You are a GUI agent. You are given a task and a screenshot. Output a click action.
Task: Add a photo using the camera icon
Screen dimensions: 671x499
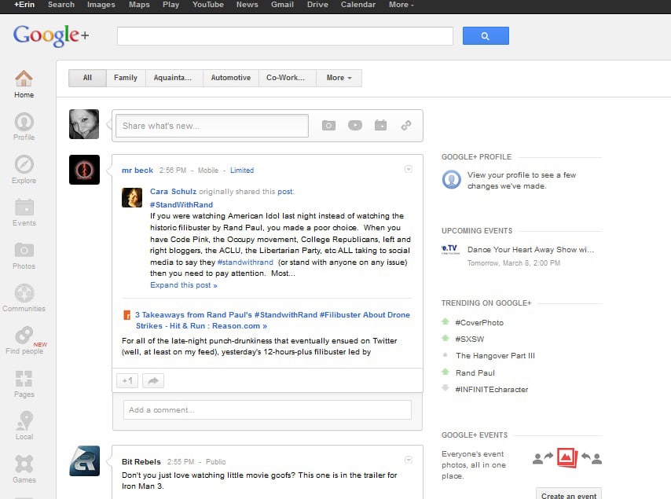pyautogui.click(x=328, y=125)
